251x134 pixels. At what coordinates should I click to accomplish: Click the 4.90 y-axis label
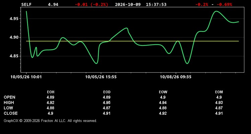[x=14, y=37]
